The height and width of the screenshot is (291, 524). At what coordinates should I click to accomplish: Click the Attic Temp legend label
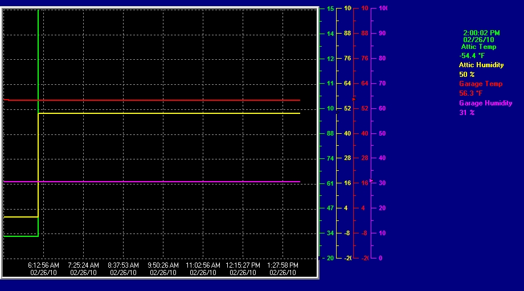[x=478, y=47]
